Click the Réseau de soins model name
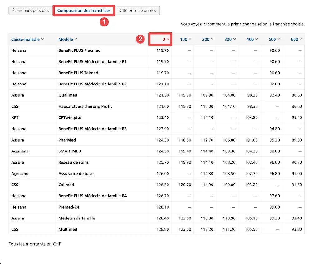 (73, 162)
